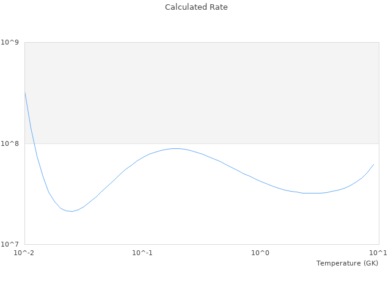Click the curve directly above the 10^0 label
This screenshot has height=293, width=391.
(260, 181)
